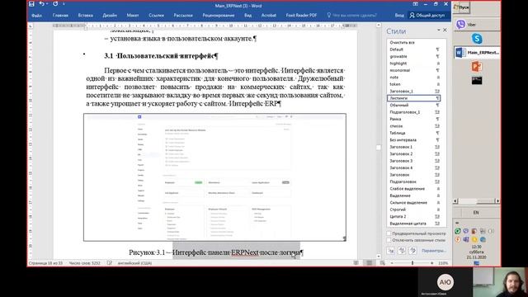Apply the token style
528x297 pixels.
[413, 84]
